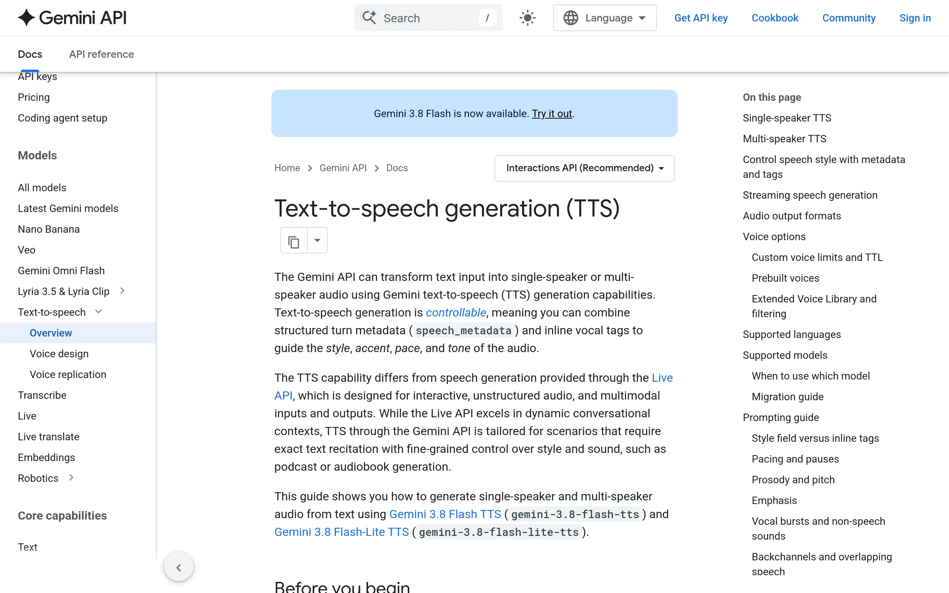The width and height of the screenshot is (949, 593).
Task: Jump to Extended Voice Library and filtering
Action: tap(814, 306)
